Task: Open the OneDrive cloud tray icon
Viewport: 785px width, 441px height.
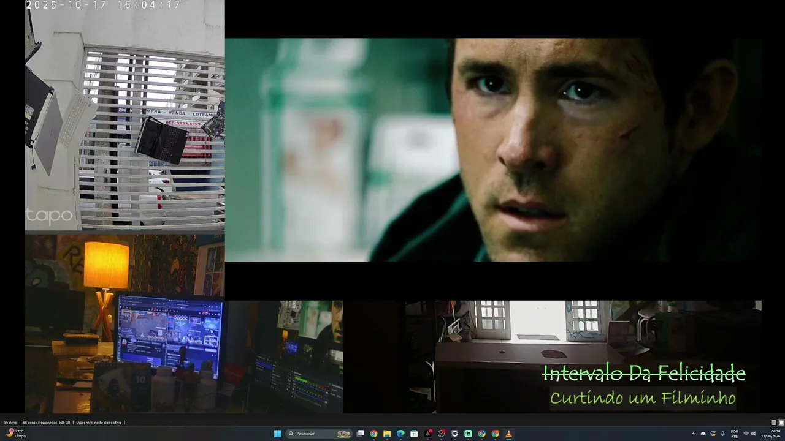Action: click(703, 434)
